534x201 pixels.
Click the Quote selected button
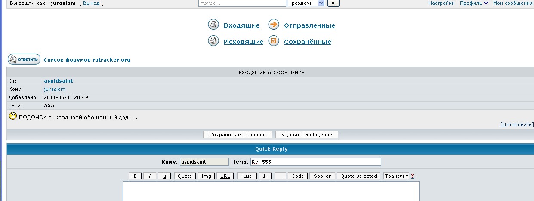pyautogui.click(x=359, y=176)
